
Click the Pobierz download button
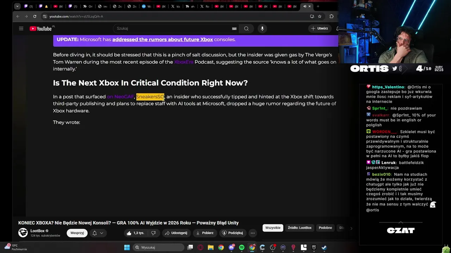coord(205,233)
